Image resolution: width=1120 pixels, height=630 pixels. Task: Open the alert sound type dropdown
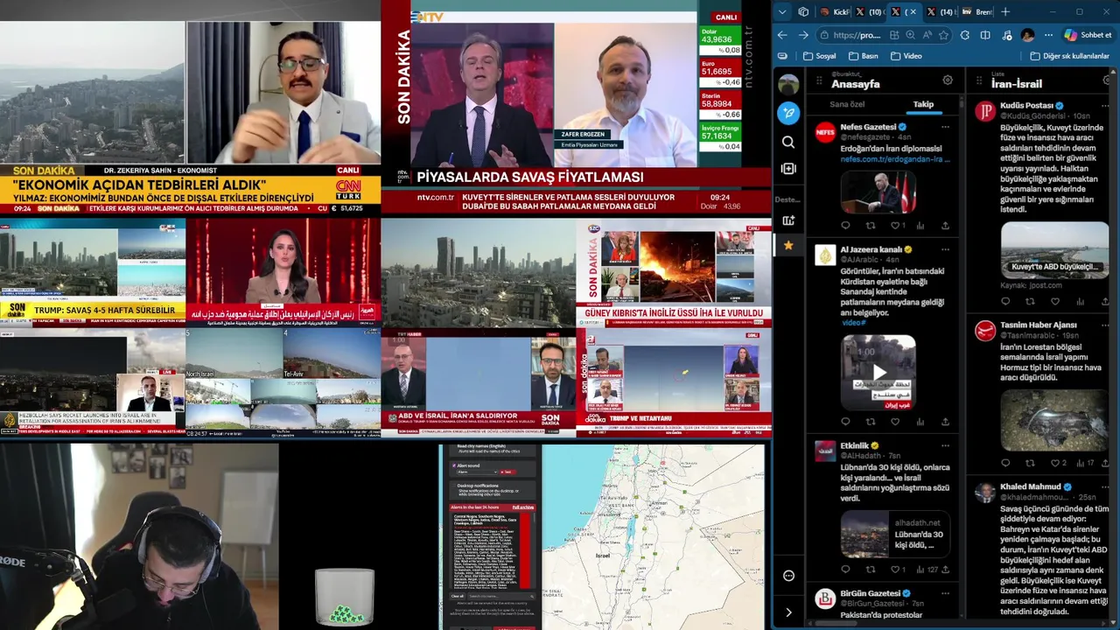pyautogui.click(x=477, y=472)
